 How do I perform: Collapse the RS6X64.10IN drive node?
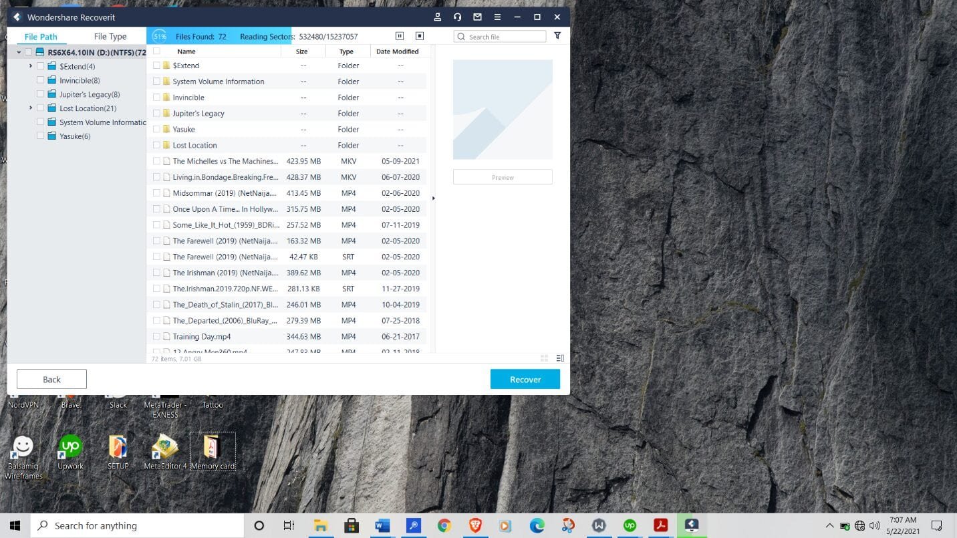(x=19, y=52)
